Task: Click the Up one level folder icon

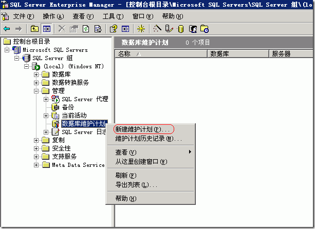Action: pyautogui.click(x=34, y=29)
